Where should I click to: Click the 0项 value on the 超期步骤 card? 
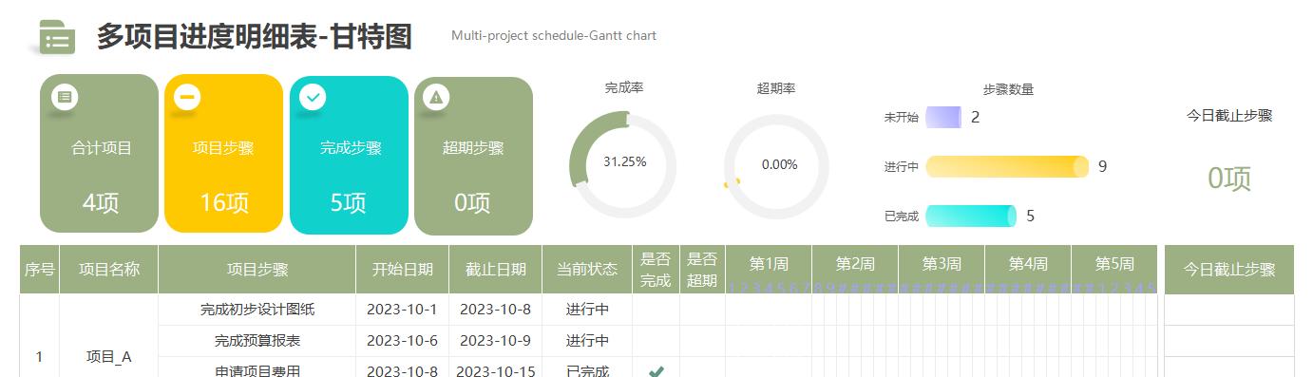pos(472,202)
